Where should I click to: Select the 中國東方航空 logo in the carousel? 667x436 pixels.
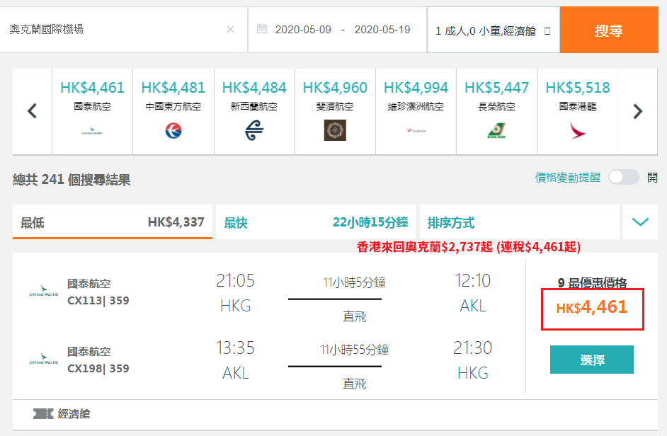[173, 130]
